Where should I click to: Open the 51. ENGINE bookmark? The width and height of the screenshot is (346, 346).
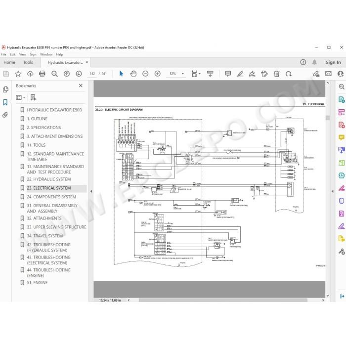tap(37, 283)
